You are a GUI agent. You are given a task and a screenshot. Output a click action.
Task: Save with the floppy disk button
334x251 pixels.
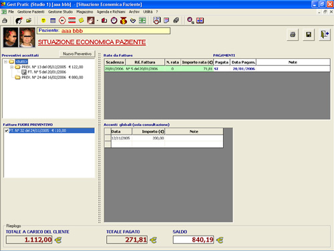309,35
